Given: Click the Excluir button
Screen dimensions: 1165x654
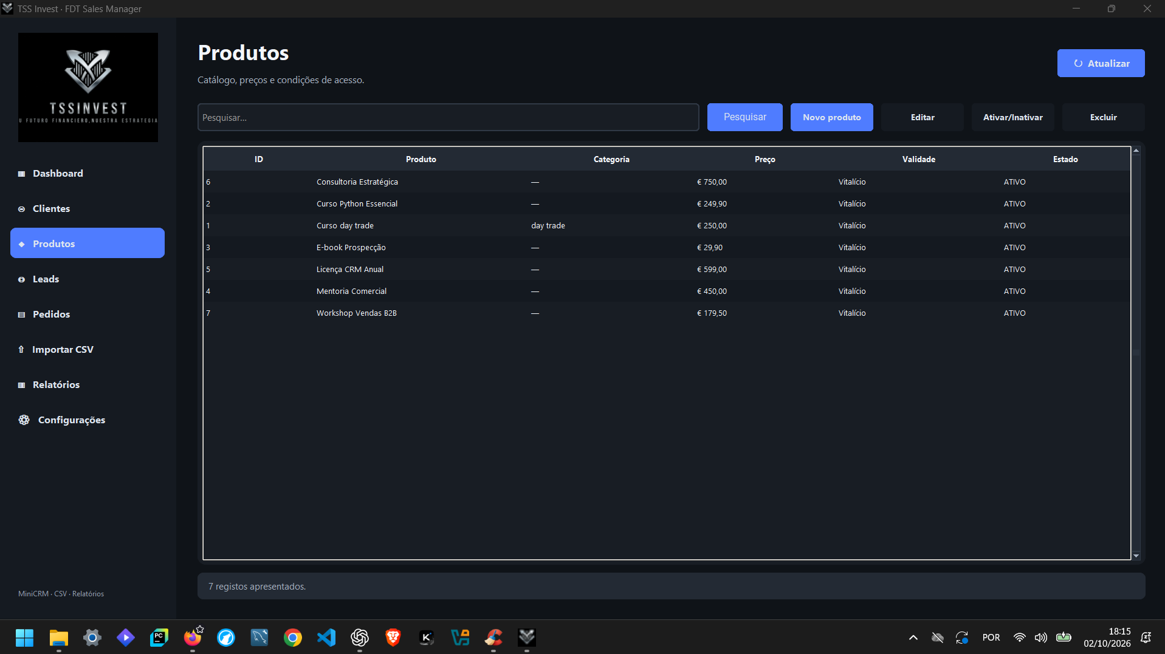Looking at the screenshot, I should [x=1103, y=117].
